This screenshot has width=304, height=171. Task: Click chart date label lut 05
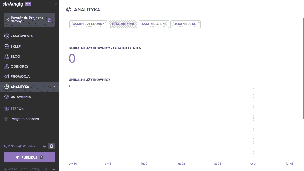click(x=290, y=164)
